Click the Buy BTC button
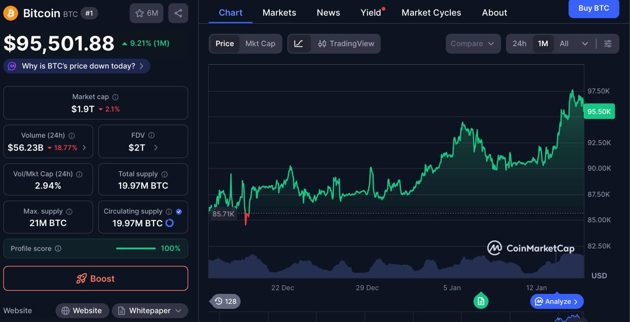The height and width of the screenshot is (322, 630). pos(594,9)
